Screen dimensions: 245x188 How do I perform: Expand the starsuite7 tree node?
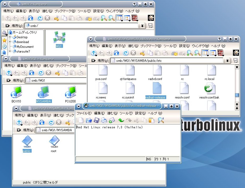pyautogui.click(x=10, y=51)
